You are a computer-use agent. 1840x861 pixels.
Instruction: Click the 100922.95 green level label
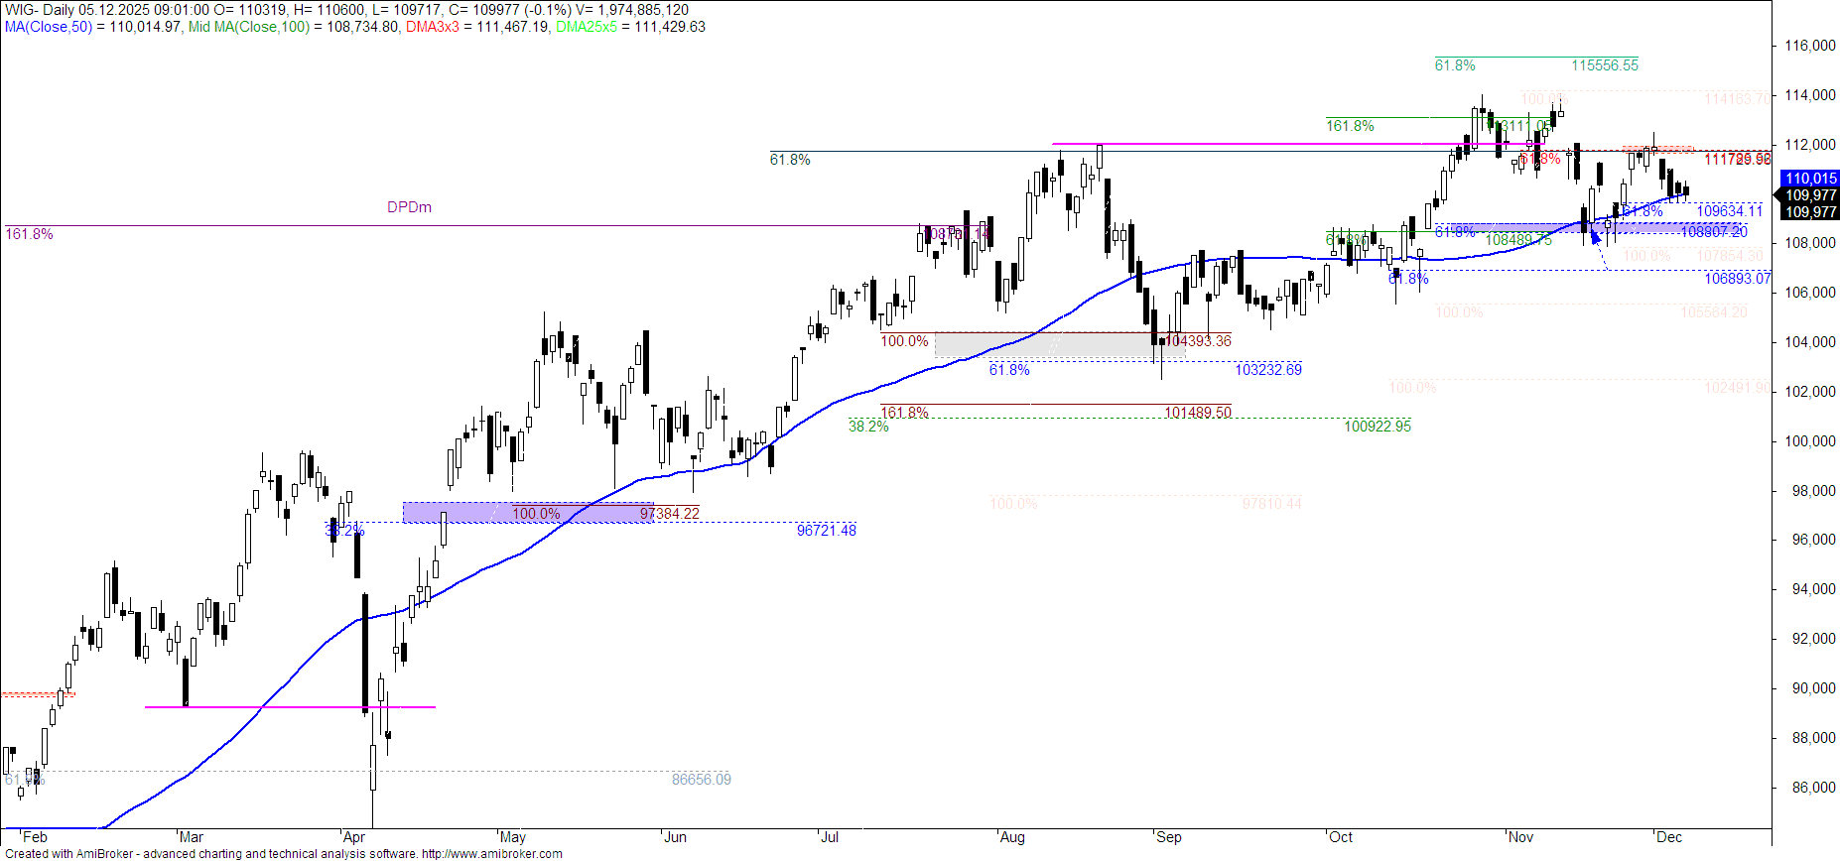(x=1377, y=427)
